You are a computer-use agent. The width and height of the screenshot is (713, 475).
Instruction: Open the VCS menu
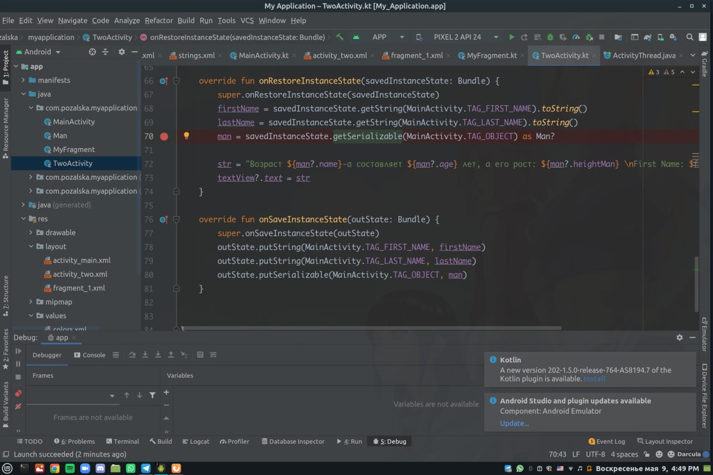(247, 21)
